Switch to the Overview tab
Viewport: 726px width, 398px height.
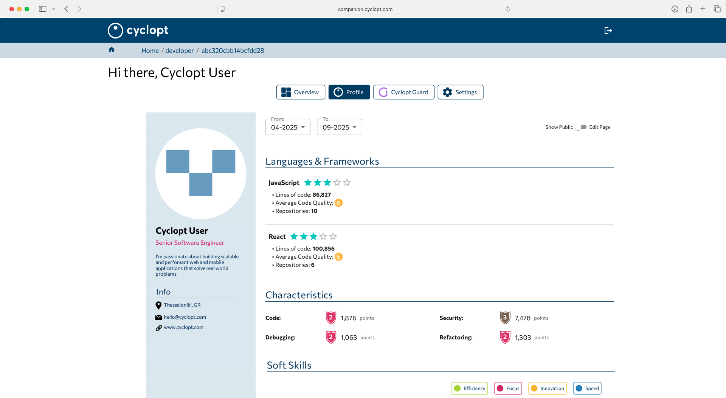[x=300, y=92]
